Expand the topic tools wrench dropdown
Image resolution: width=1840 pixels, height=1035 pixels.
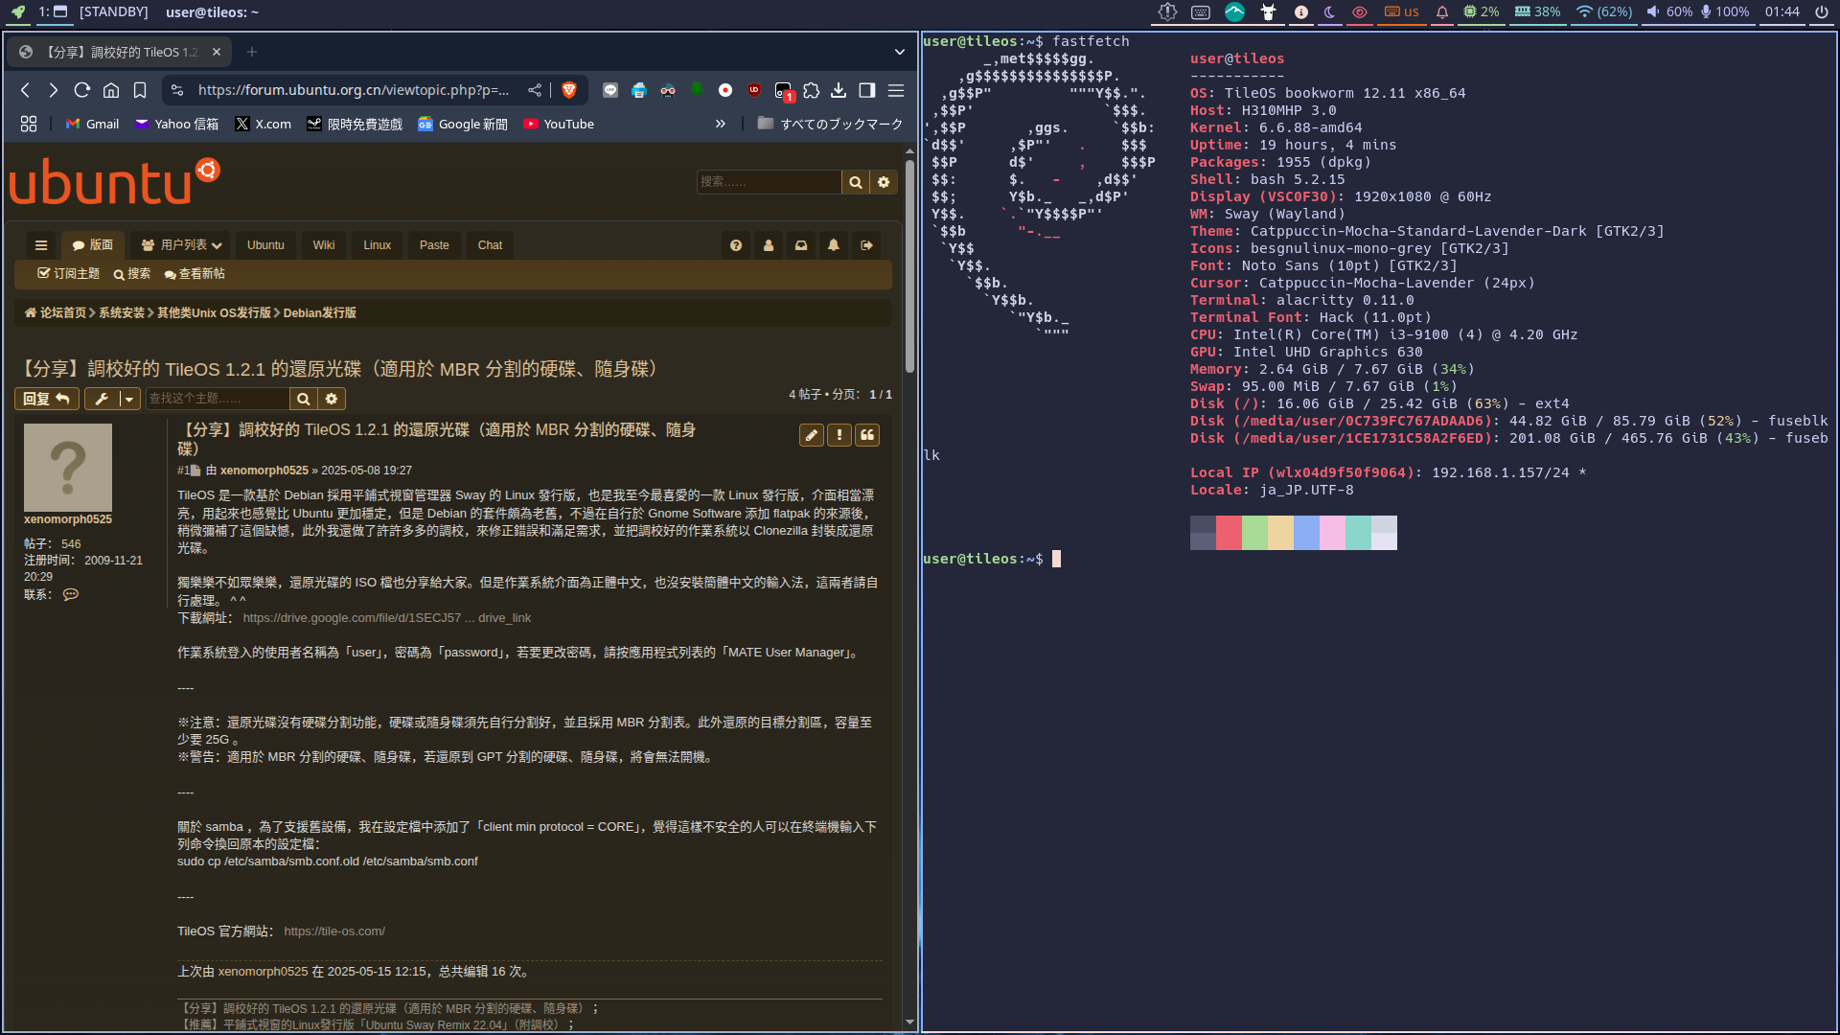tap(112, 399)
